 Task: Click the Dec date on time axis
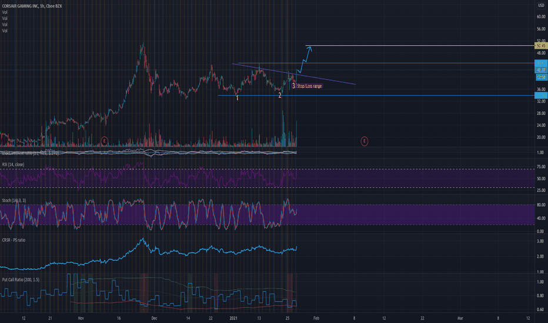click(154, 318)
